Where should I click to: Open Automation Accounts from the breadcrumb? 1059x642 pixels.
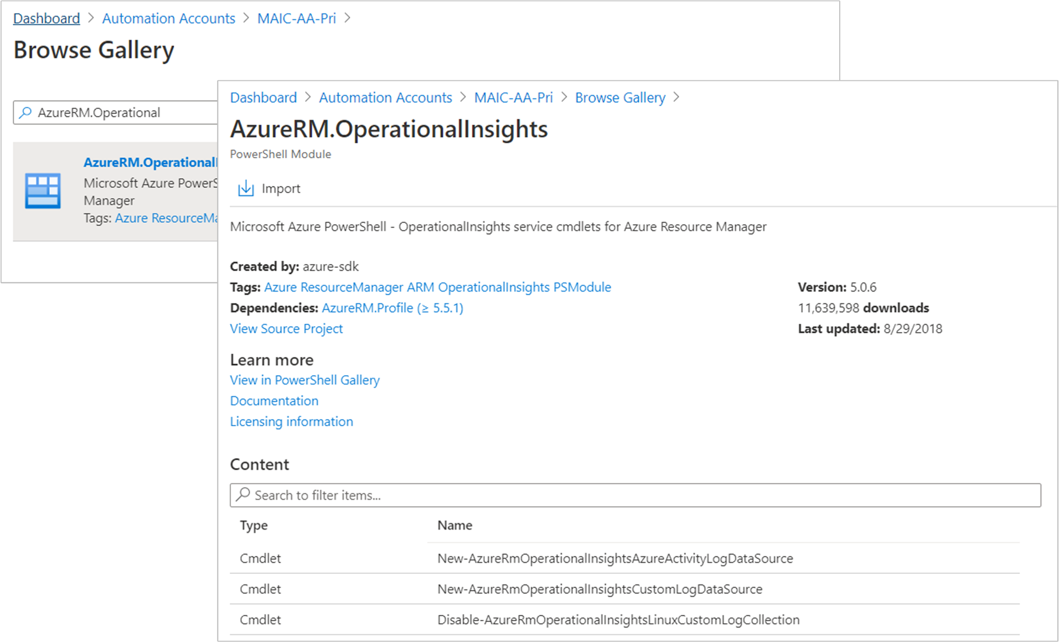coord(385,97)
